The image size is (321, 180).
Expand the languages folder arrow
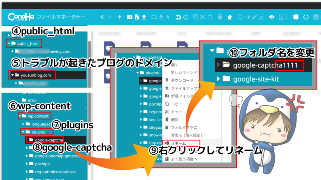click(23, 124)
